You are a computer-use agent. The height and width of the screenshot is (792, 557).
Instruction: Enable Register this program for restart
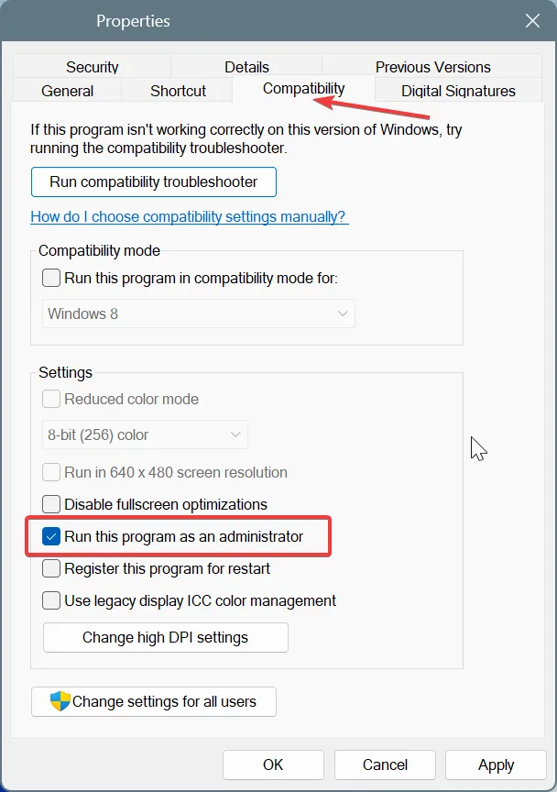pos(51,568)
